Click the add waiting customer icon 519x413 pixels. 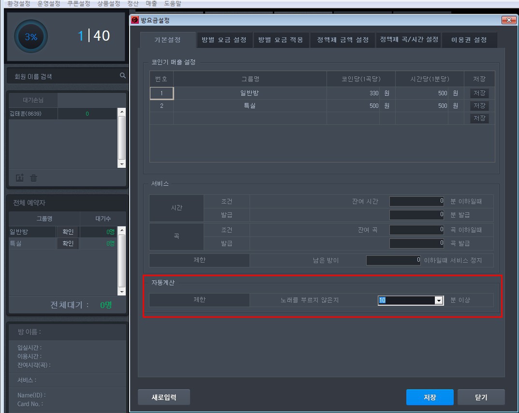coord(19,178)
